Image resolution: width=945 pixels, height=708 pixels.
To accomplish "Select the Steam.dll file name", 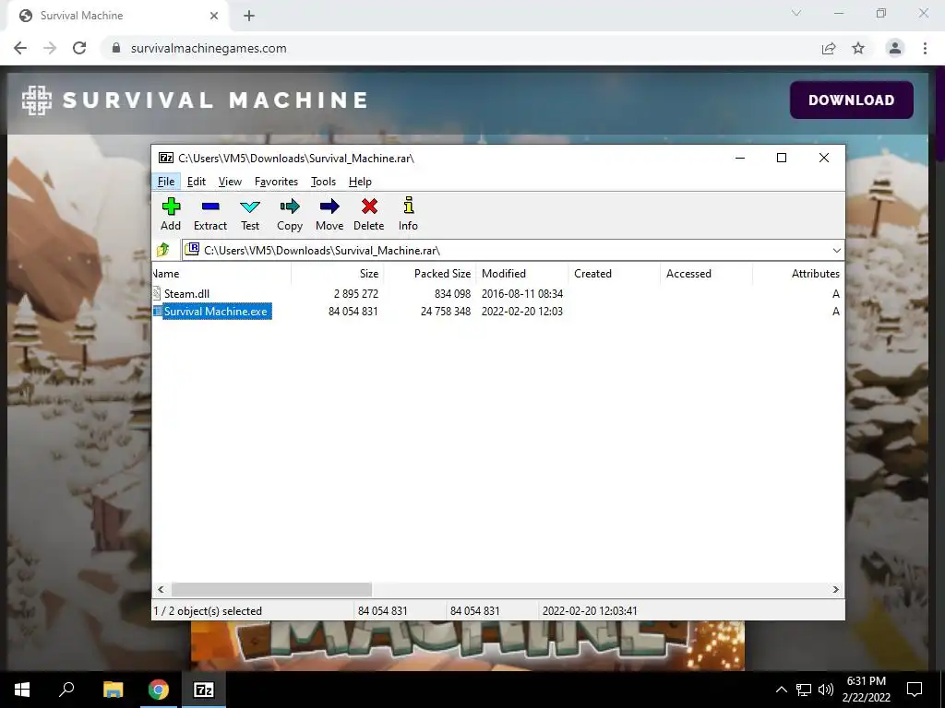I will click(x=186, y=294).
